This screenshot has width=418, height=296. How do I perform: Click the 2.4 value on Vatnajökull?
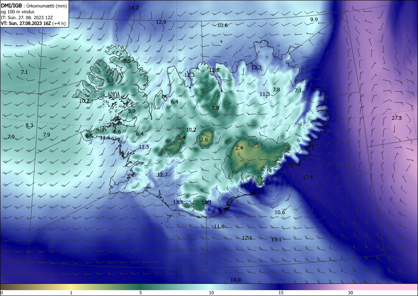[240, 148]
